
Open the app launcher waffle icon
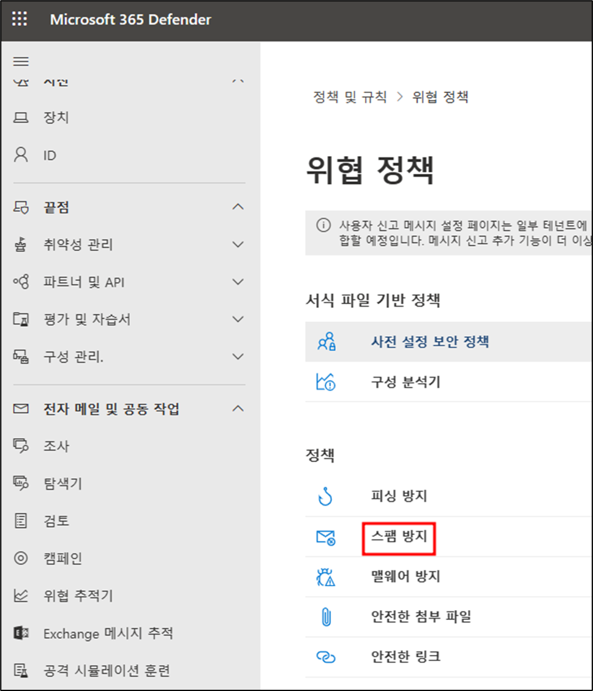pyautogui.click(x=20, y=20)
